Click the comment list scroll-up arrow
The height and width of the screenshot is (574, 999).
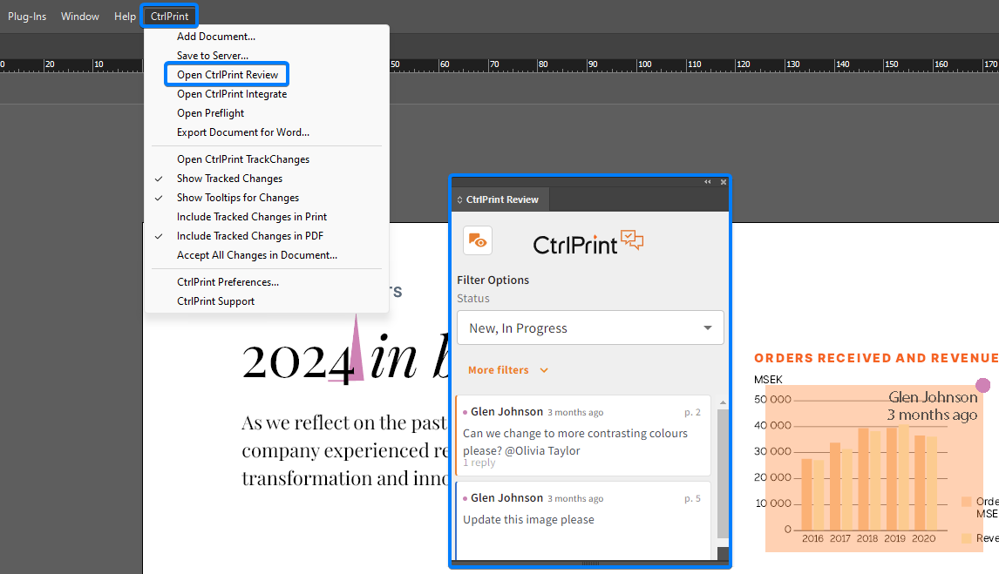click(723, 402)
